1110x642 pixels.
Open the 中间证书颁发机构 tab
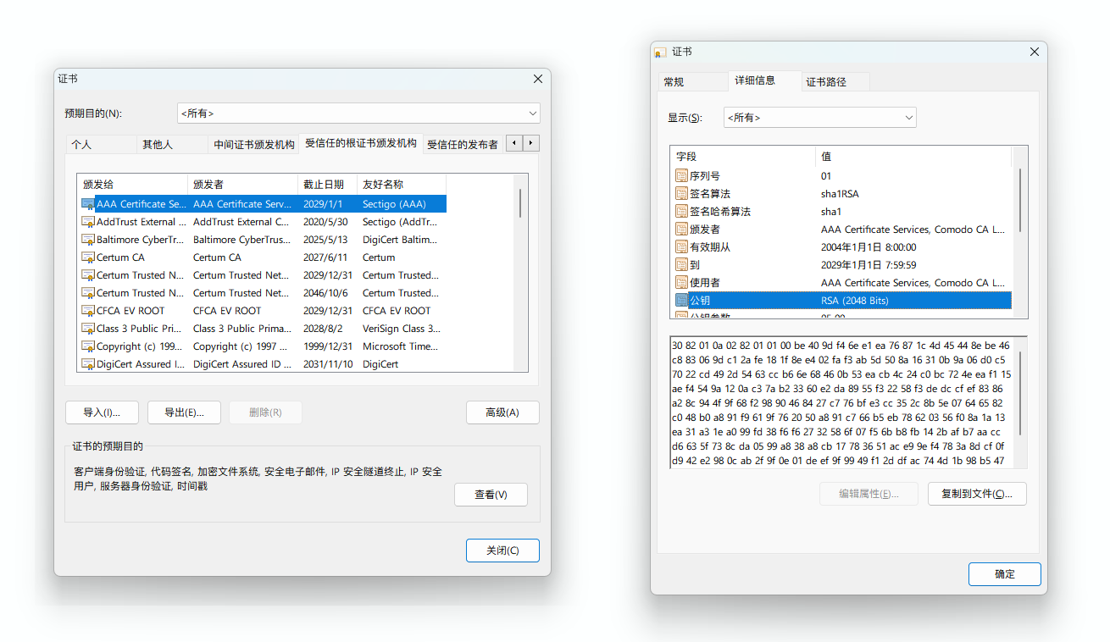click(253, 145)
